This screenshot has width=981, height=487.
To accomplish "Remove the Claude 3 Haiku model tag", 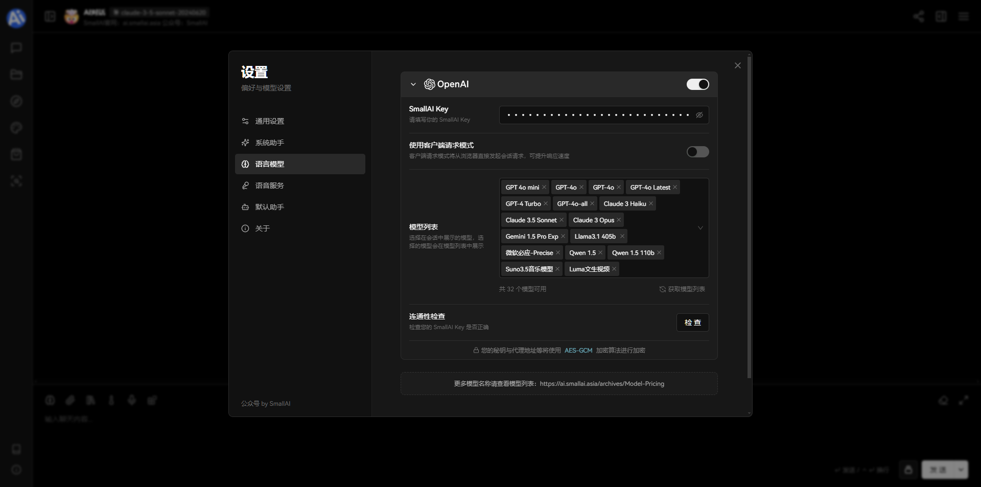I will (x=651, y=204).
